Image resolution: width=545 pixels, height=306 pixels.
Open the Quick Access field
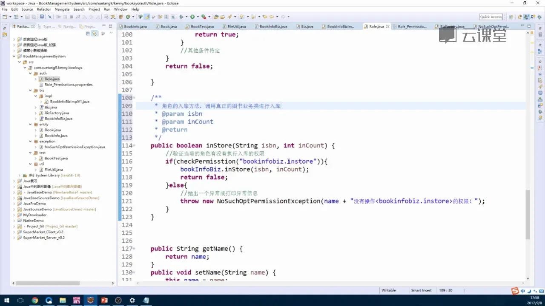pos(490,17)
